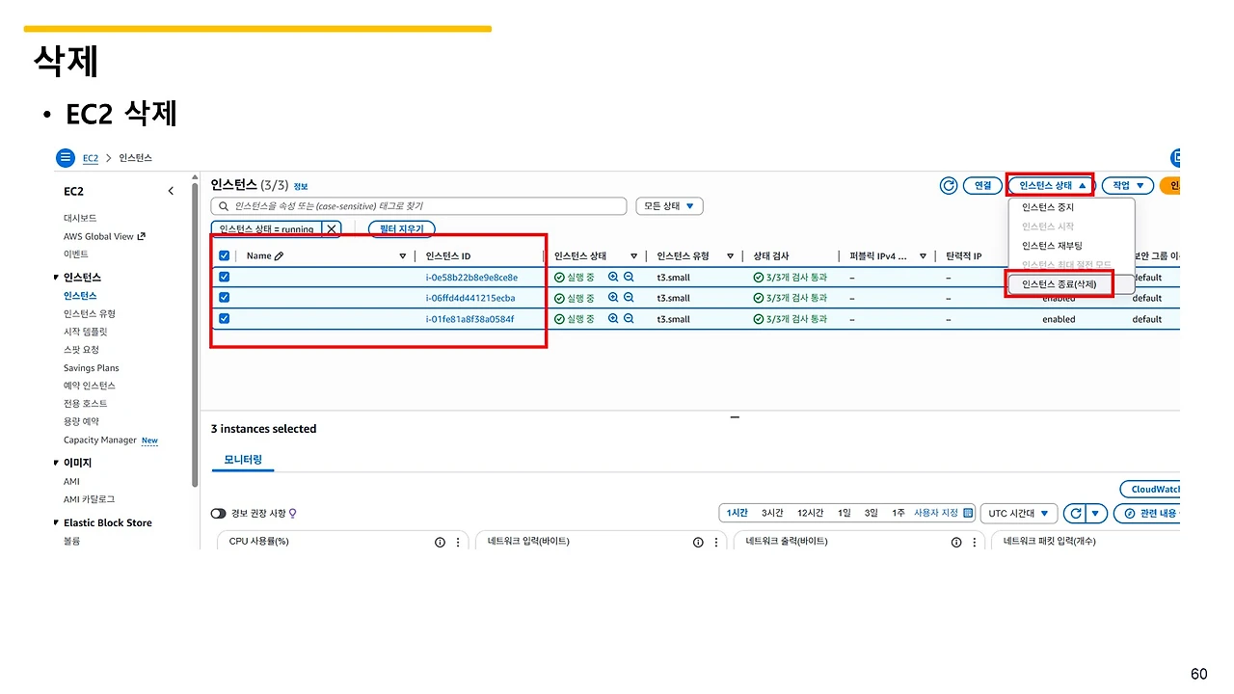
Task: Open 시작 템플릿 in the sidebar
Action: pyautogui.click(x=86, y=332)
